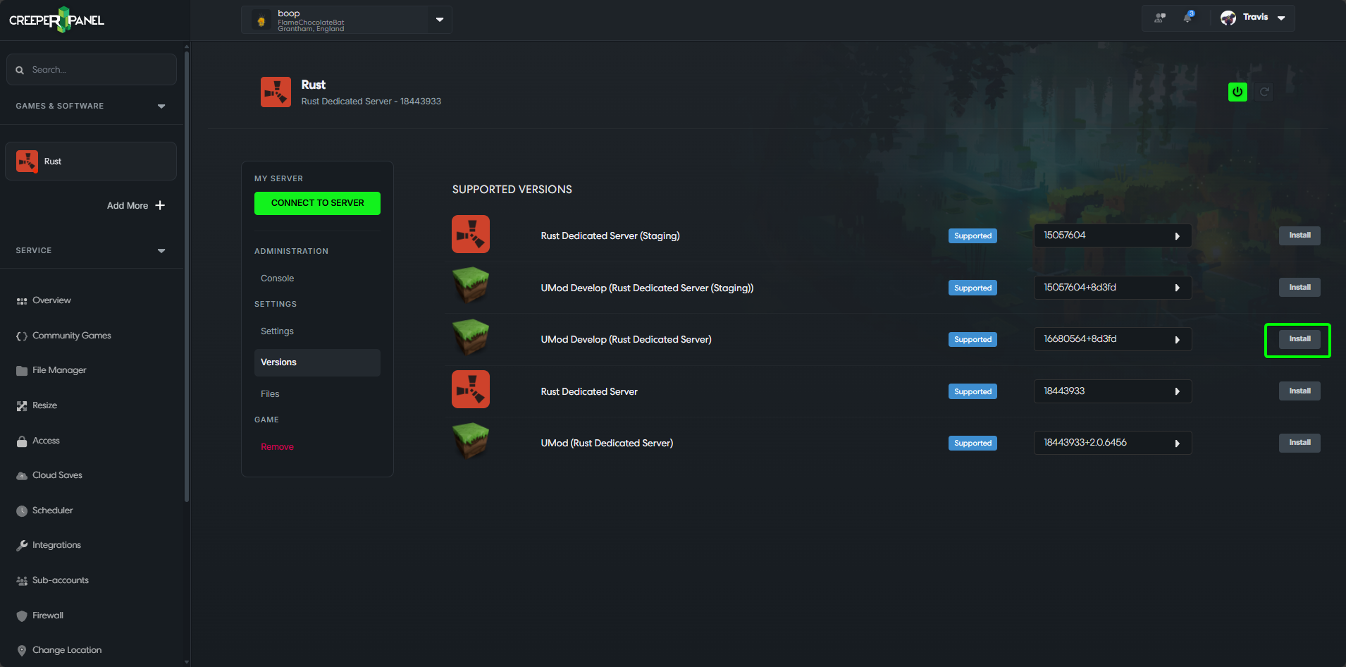Click the CreeperPanel logo
Image resolution: width=1346 pixels, height=667 pixels.
[56, 20]
